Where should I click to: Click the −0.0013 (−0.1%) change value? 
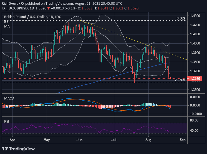click(64, 8)
